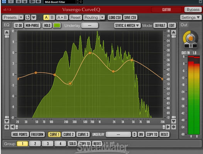Click the Out panel tab
203x154 pixels.
tap(184, 25)
